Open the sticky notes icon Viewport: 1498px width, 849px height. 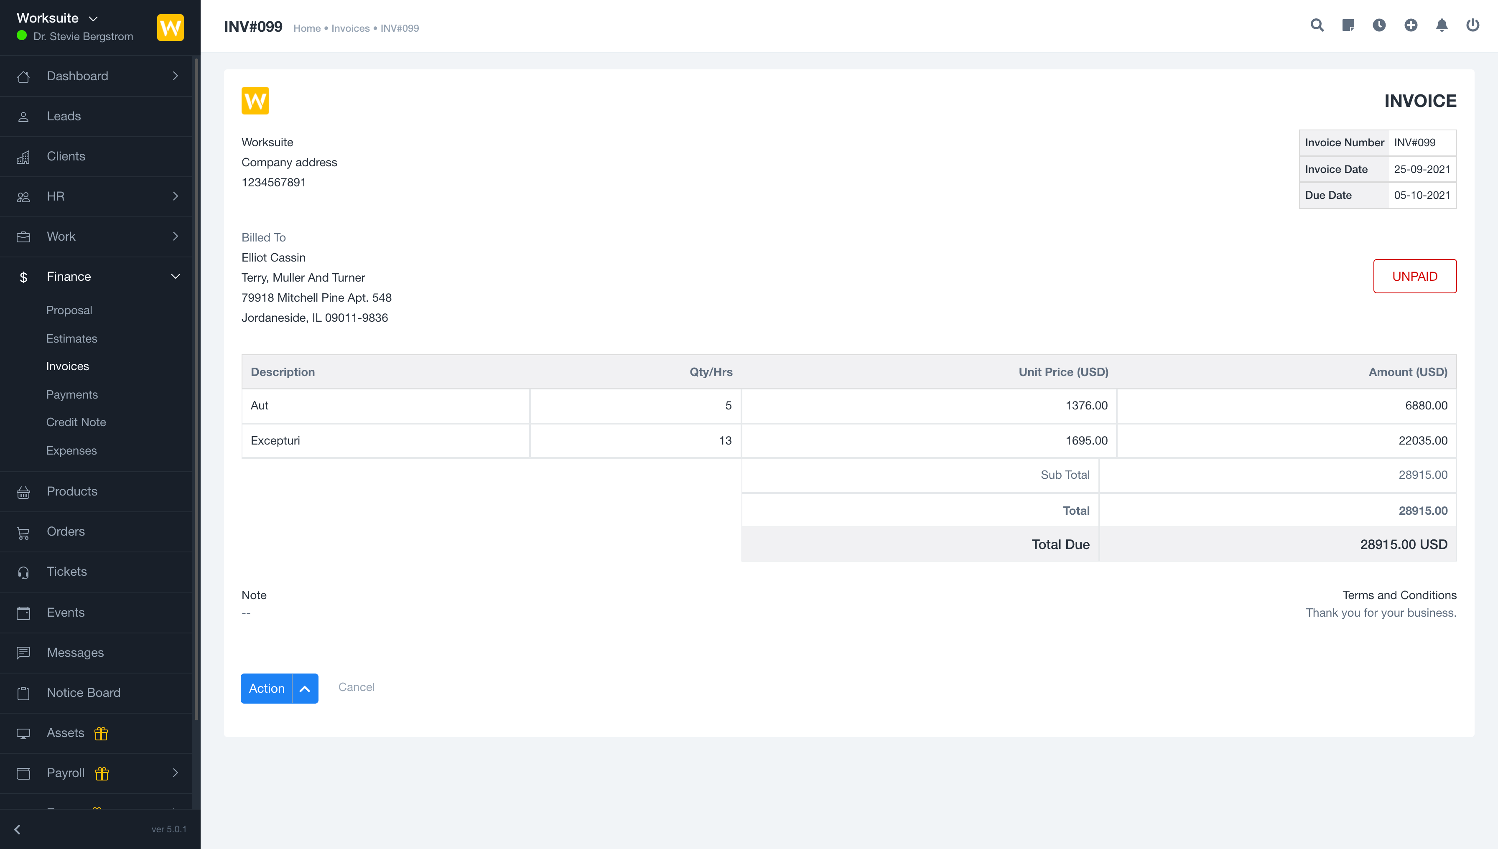click(1348, 25)
